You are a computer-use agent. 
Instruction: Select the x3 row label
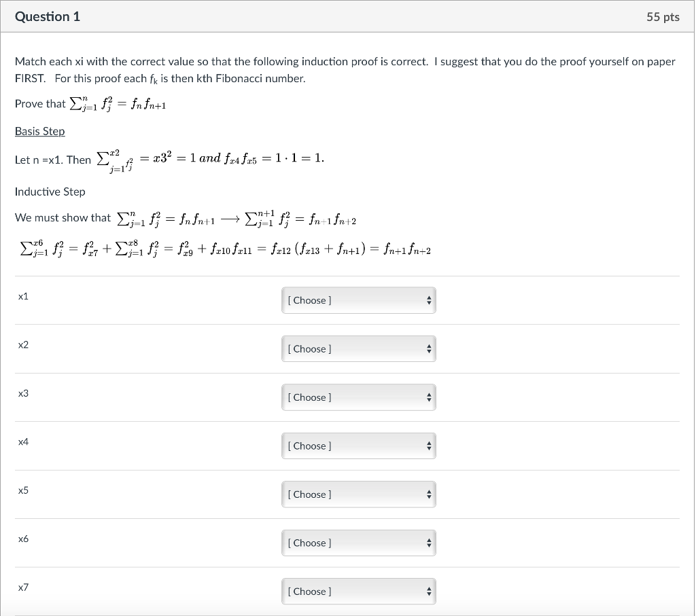[x=24, y=393]
